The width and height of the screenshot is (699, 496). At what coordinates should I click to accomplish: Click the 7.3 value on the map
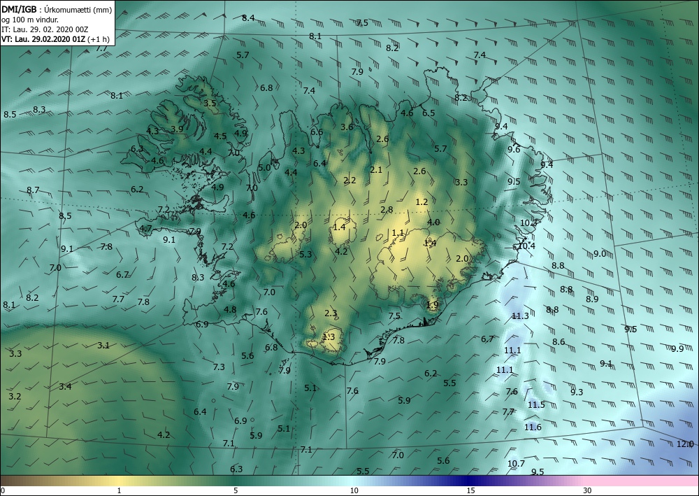coord(218,367)
